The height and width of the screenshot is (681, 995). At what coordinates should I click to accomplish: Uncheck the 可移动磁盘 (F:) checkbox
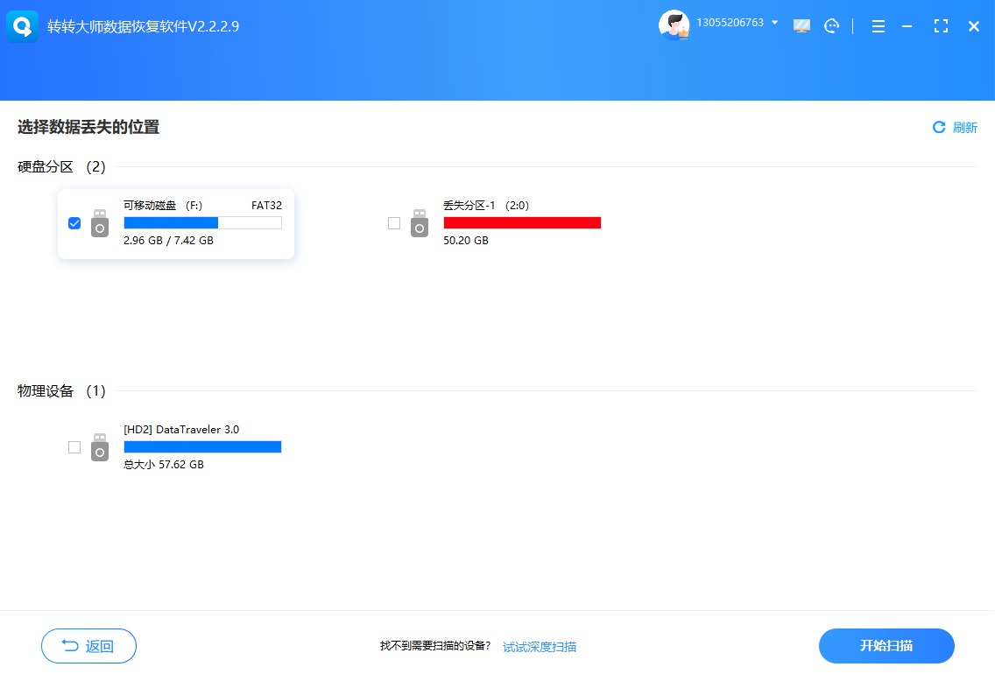pos(74,223)
